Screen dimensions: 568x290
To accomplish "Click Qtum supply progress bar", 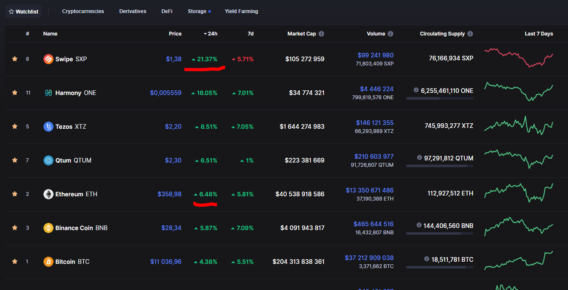I will tap(440, 166).
